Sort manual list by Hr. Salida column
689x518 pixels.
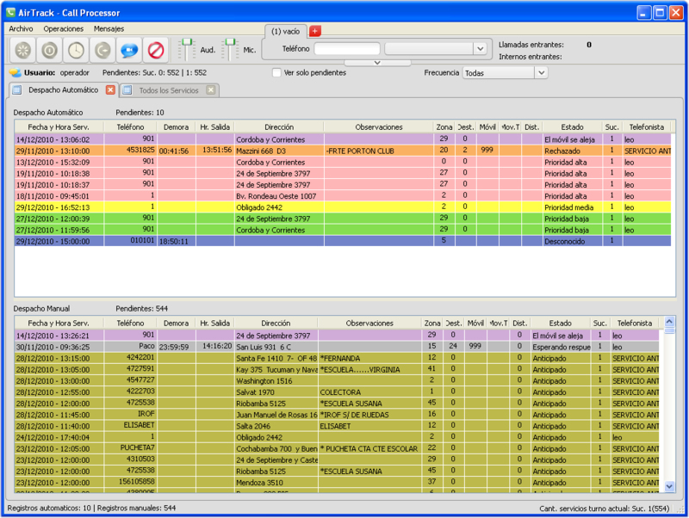point(214,324)
